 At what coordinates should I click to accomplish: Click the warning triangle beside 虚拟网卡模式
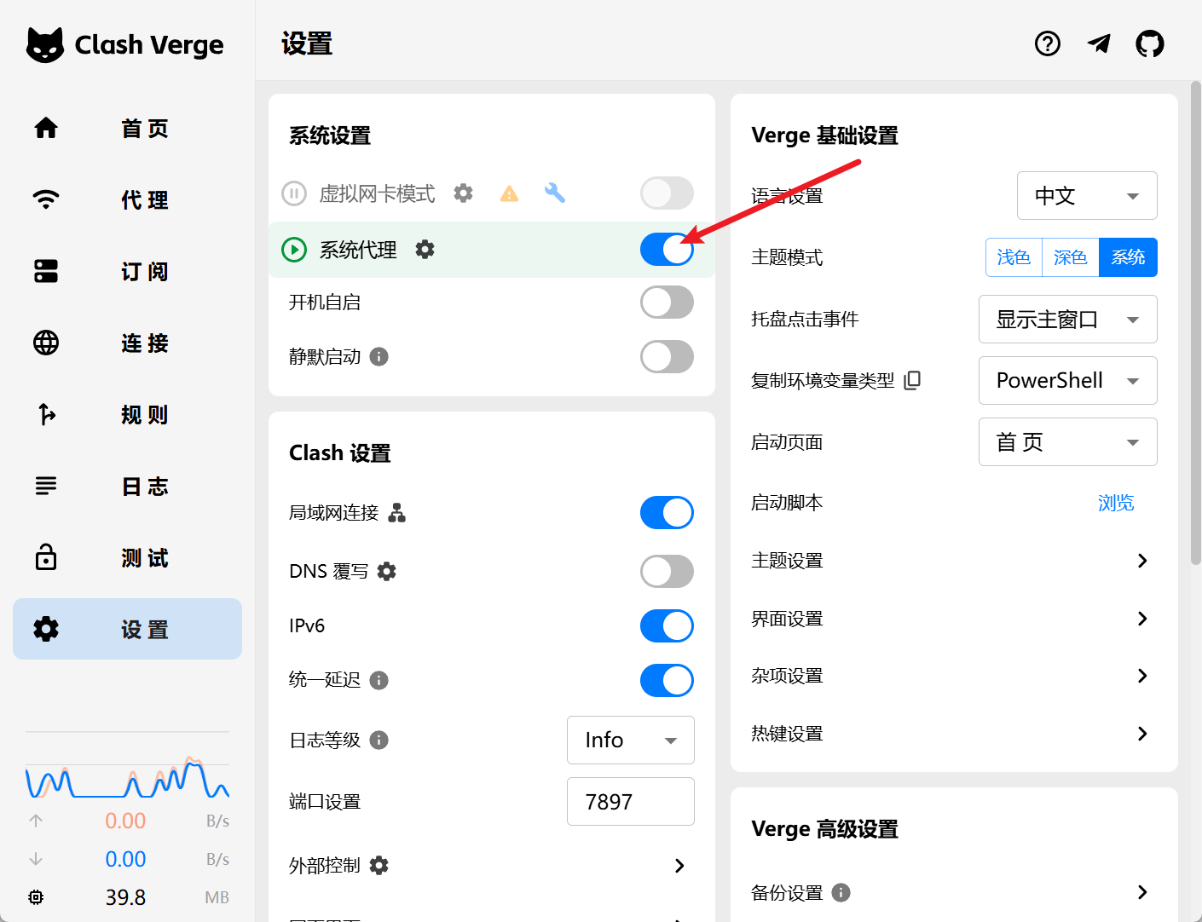509,193
